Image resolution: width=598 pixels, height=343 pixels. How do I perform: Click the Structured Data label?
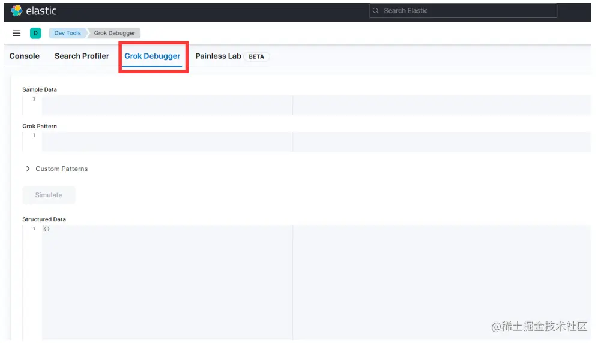click(44, 219)
